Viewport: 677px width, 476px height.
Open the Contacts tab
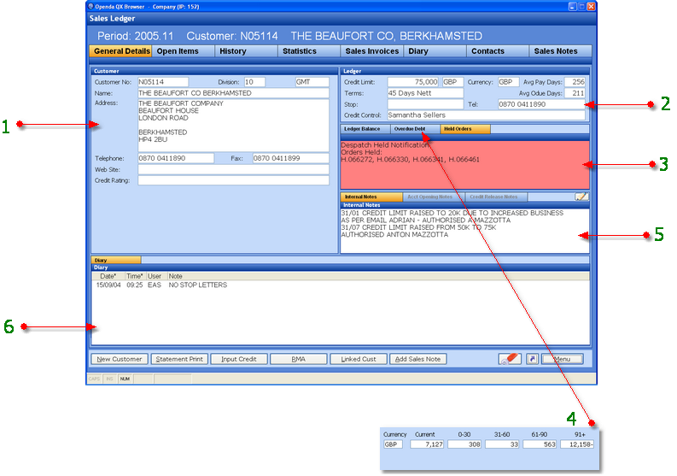coord(498,51)
